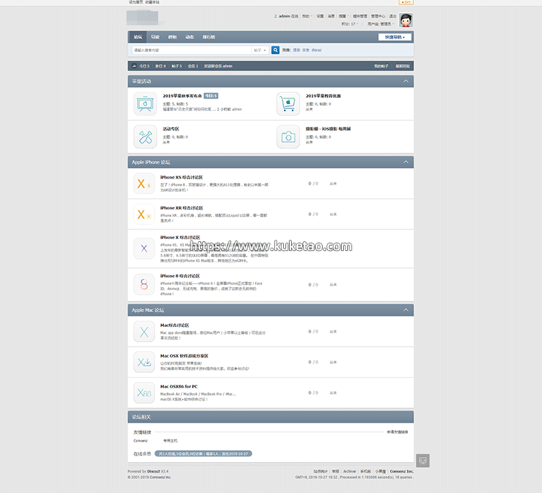This screenshot has width=542, height=493.
Task: Click the hot search term 交友
Action: [306, 50]
